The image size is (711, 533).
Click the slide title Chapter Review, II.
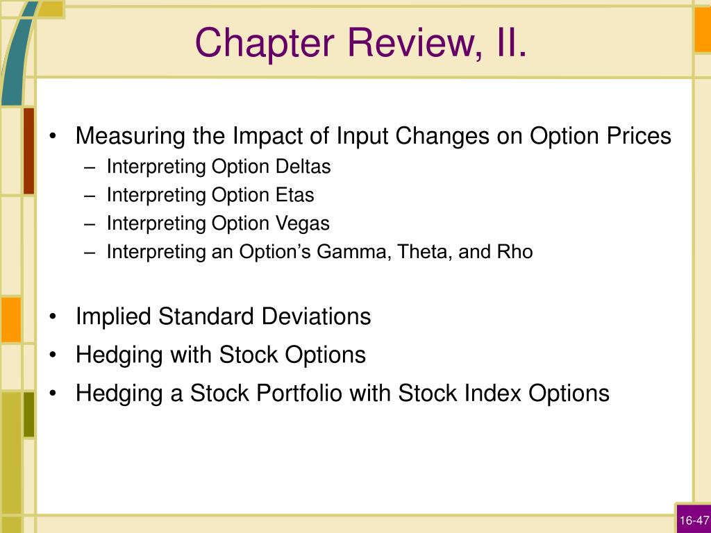[361, 42]
